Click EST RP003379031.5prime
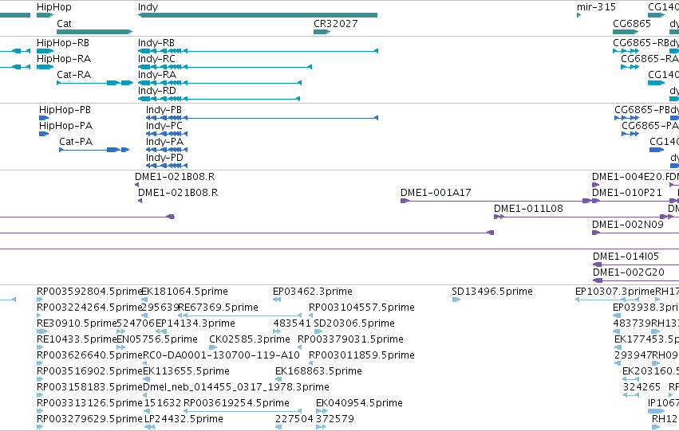The image size is (679, 431). (x=350, y=340)
